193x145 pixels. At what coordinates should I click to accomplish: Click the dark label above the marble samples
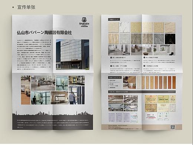[x=114, y=19]
